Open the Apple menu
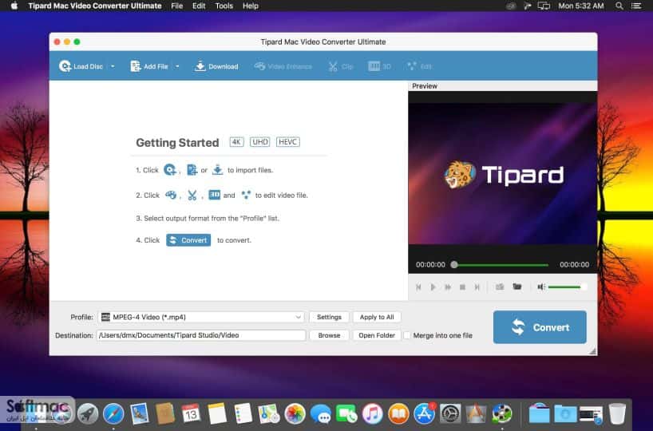The width and height of the screenshot is (653, 431). click(14, 6)
